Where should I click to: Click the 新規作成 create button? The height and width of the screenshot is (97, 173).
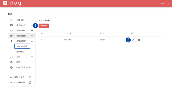(x=44, y=26)
